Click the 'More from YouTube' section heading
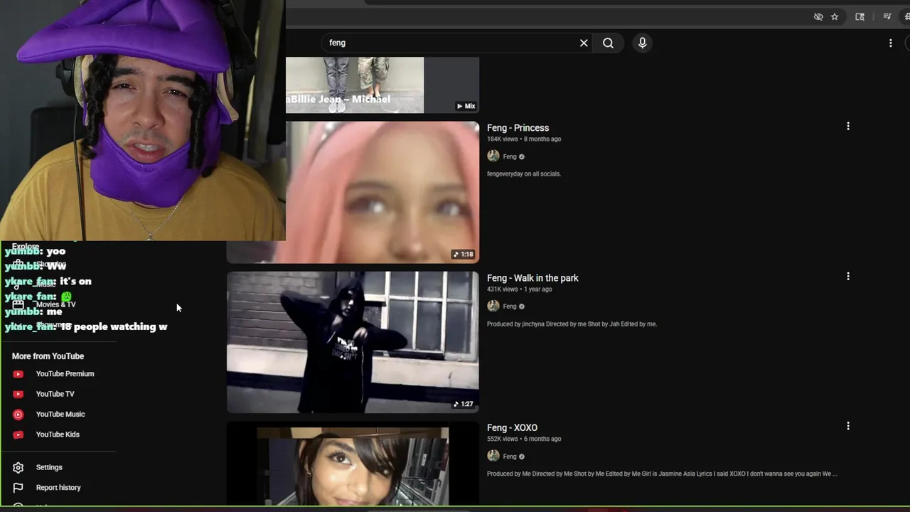The height and width of the screenshot is (512, 910). click(x=48, y=356)
